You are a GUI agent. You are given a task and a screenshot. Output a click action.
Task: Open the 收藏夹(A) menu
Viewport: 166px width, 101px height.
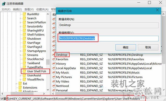[42, 9]
